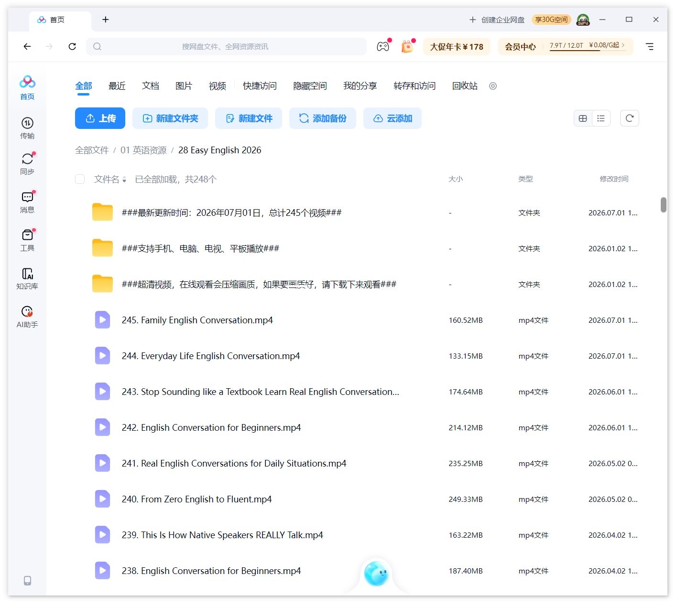Open the 快捷访问 tab

pos(260,86)
